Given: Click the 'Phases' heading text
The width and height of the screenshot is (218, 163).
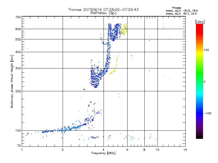Looking at the screenshot, I should point(176,8).
